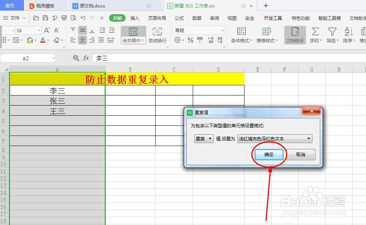Switch to the 插入 ribbon tab

pyautogui.click(x=135, y=18)
